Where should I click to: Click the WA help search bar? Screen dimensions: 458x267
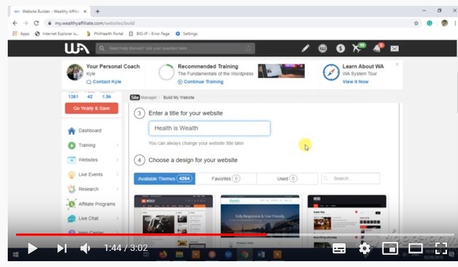click(175, 48)
